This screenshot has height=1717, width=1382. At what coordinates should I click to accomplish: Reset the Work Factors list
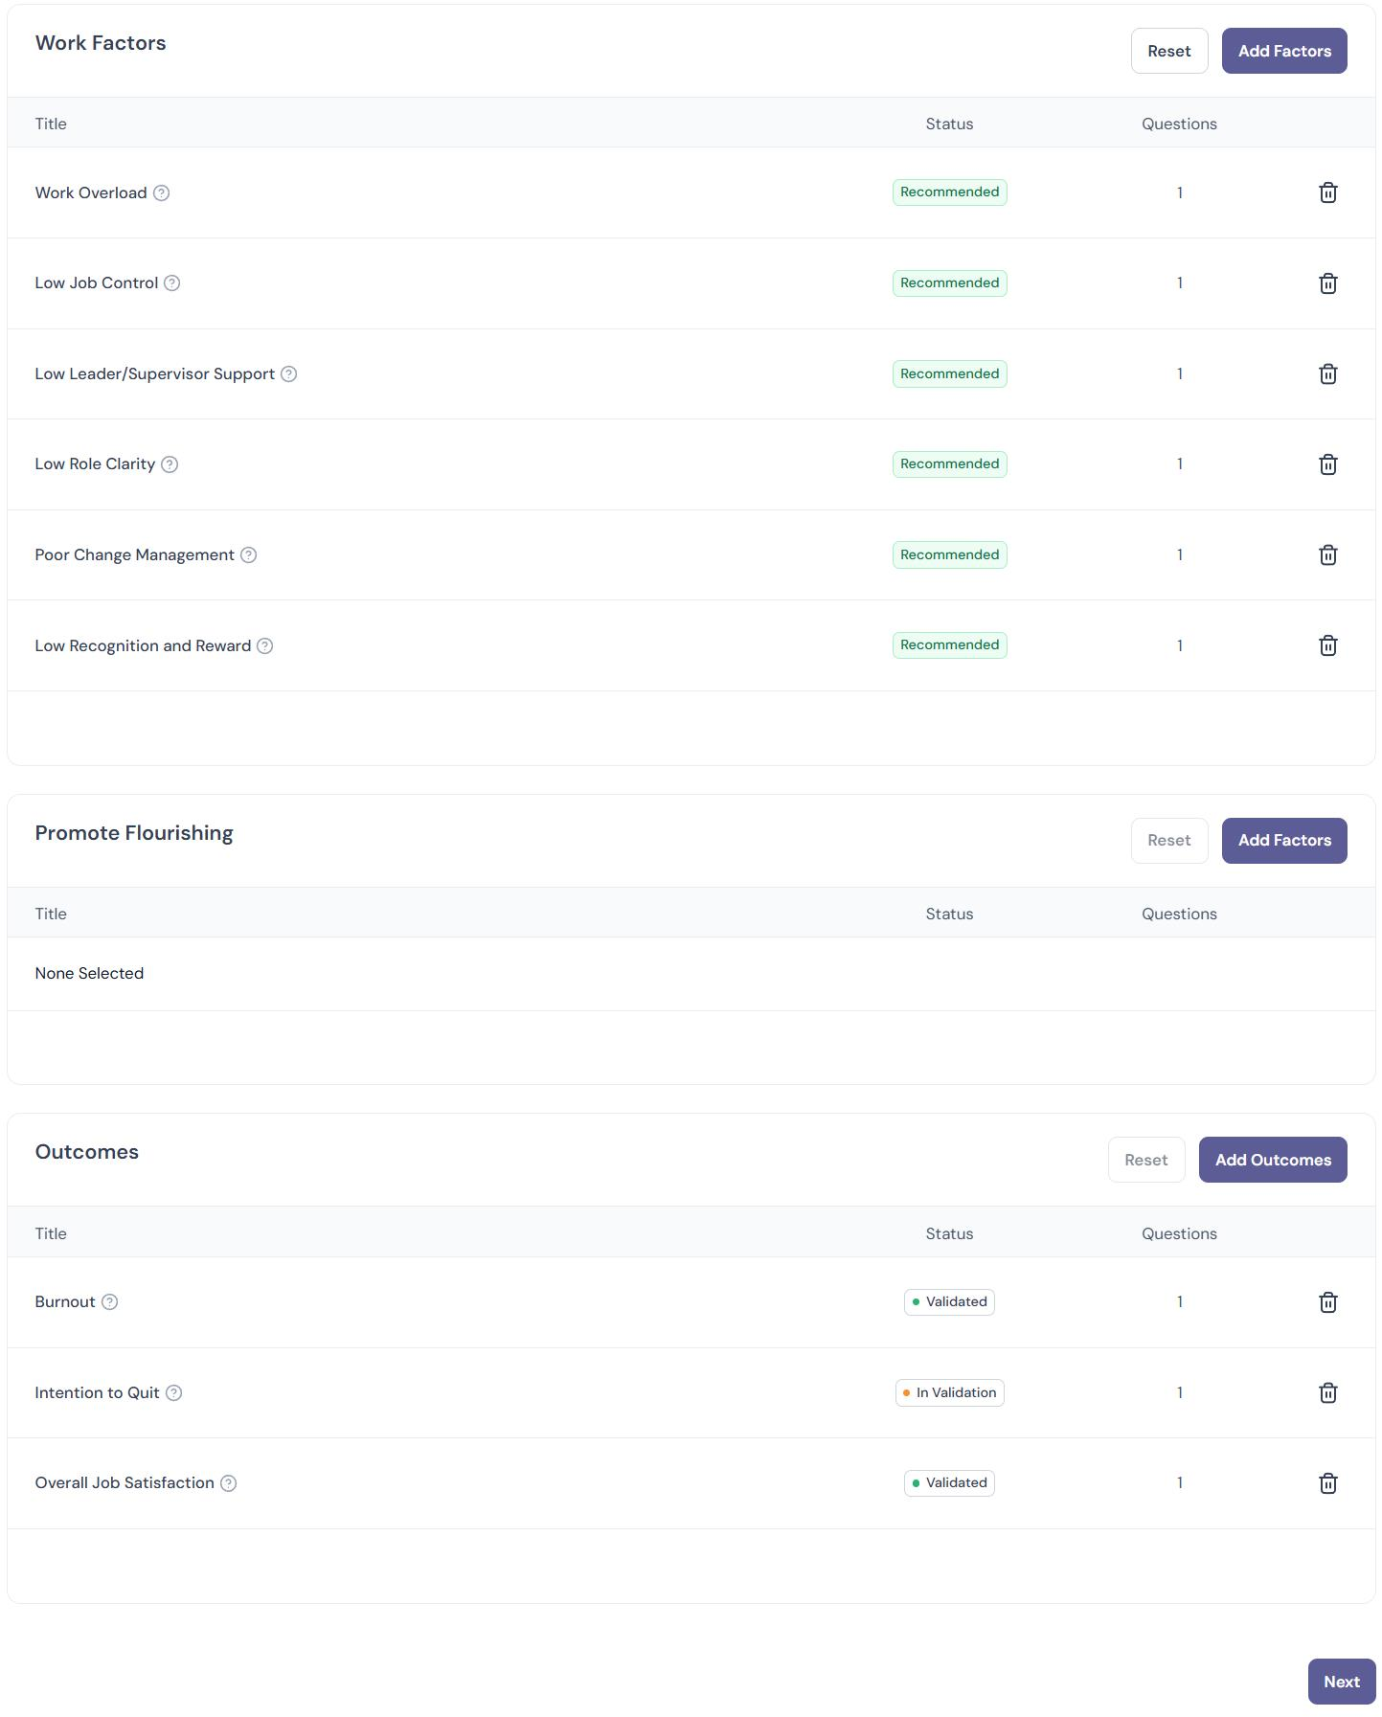click(x=1169, y=51)
